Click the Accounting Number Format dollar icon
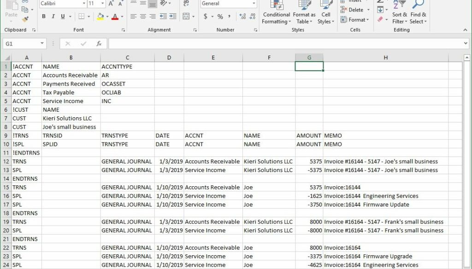This screenshot has width=472, height=269. (205, 16)
